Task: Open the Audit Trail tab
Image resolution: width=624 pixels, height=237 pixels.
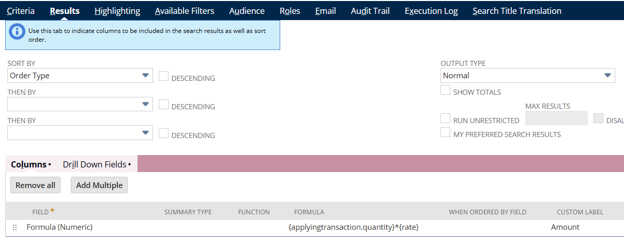Action: pyautogui.click(x=370, y=11)
